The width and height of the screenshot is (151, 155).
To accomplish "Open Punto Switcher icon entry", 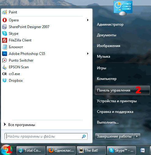I will click(5, 60).
